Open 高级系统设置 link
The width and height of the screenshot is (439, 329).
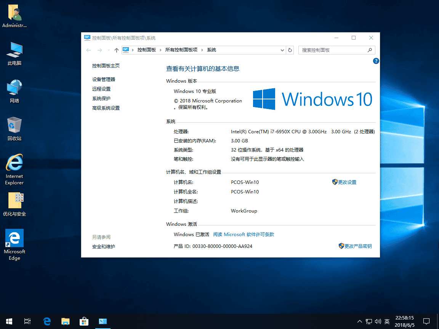pyautogui.click(x=106, y=108)
